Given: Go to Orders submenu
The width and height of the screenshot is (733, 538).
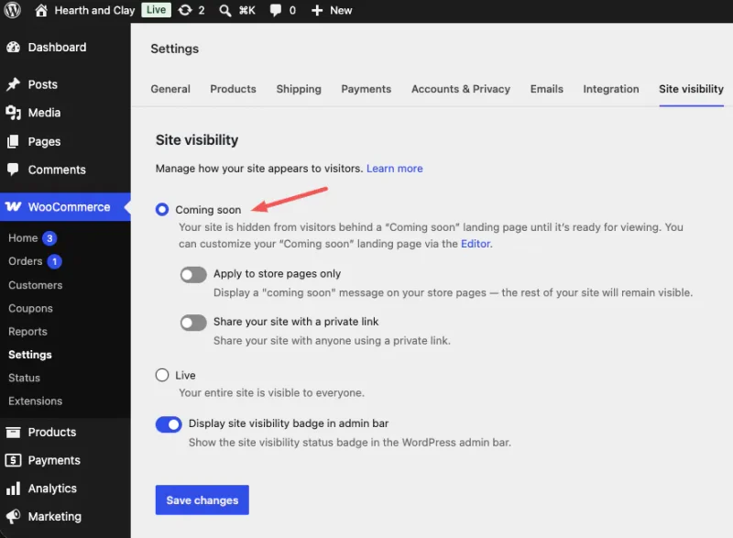Looking at the screenshot, I should (26, 261).
